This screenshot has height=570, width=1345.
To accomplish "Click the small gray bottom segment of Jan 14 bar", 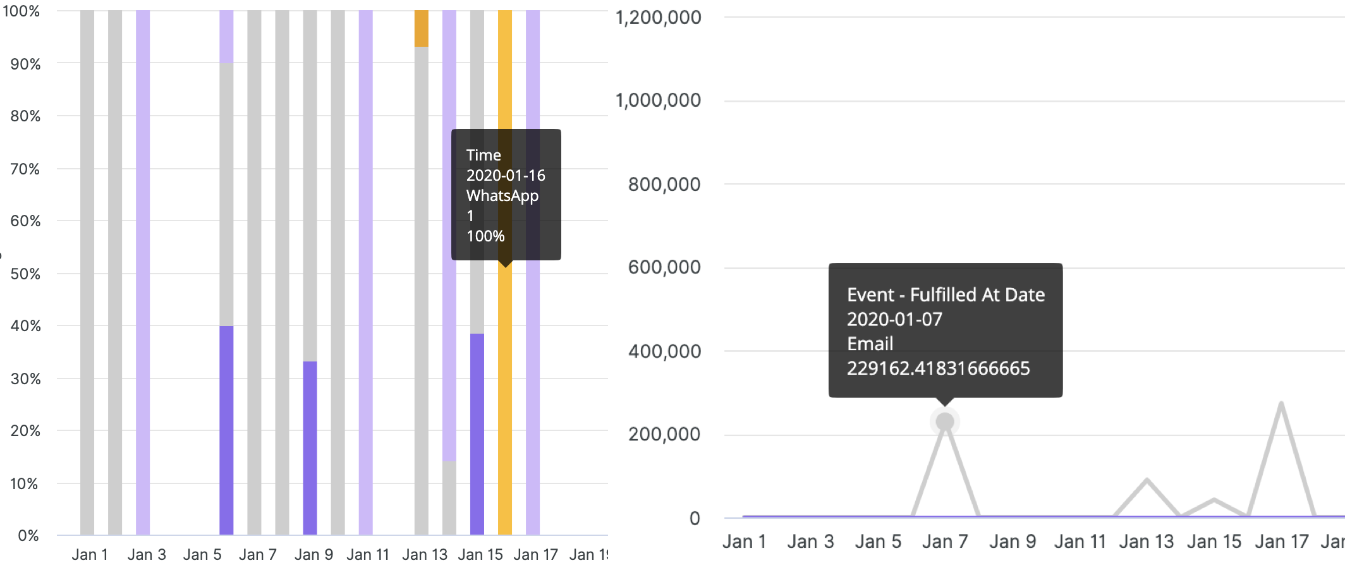I will coord(449,498).
